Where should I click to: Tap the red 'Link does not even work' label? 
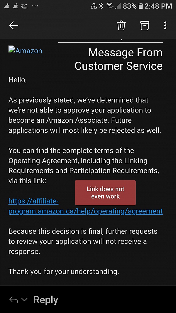105,193
